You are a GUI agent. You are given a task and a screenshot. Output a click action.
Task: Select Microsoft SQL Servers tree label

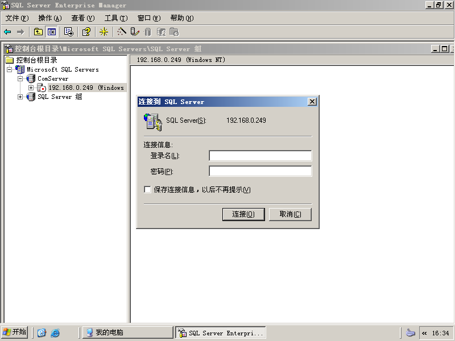(63, 69)
